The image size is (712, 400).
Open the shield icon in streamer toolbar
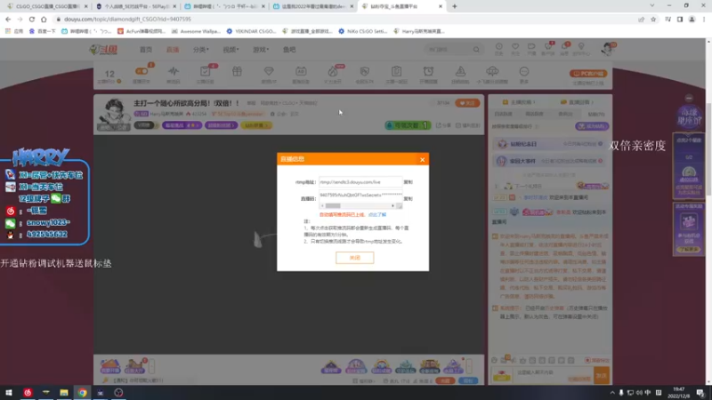coord(365,71)
